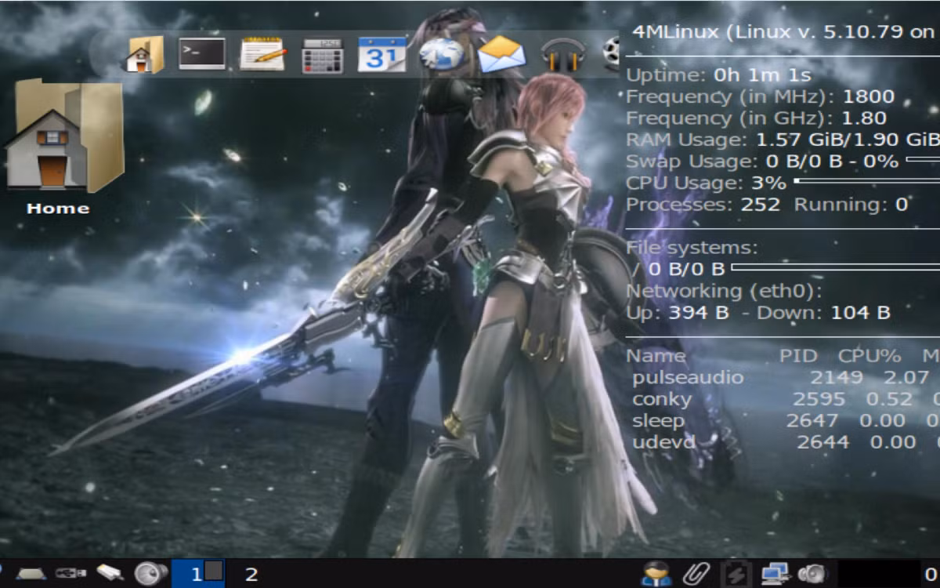This screenshot has width=940, height=588.
Task: Open the calendar icon showing 31
Action: (x=381, y=55)
